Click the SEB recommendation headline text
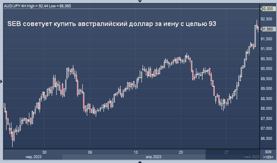This screenshot has height=163, width=277. [112, 24]
